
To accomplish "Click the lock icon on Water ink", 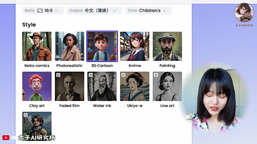I will 91,75.
